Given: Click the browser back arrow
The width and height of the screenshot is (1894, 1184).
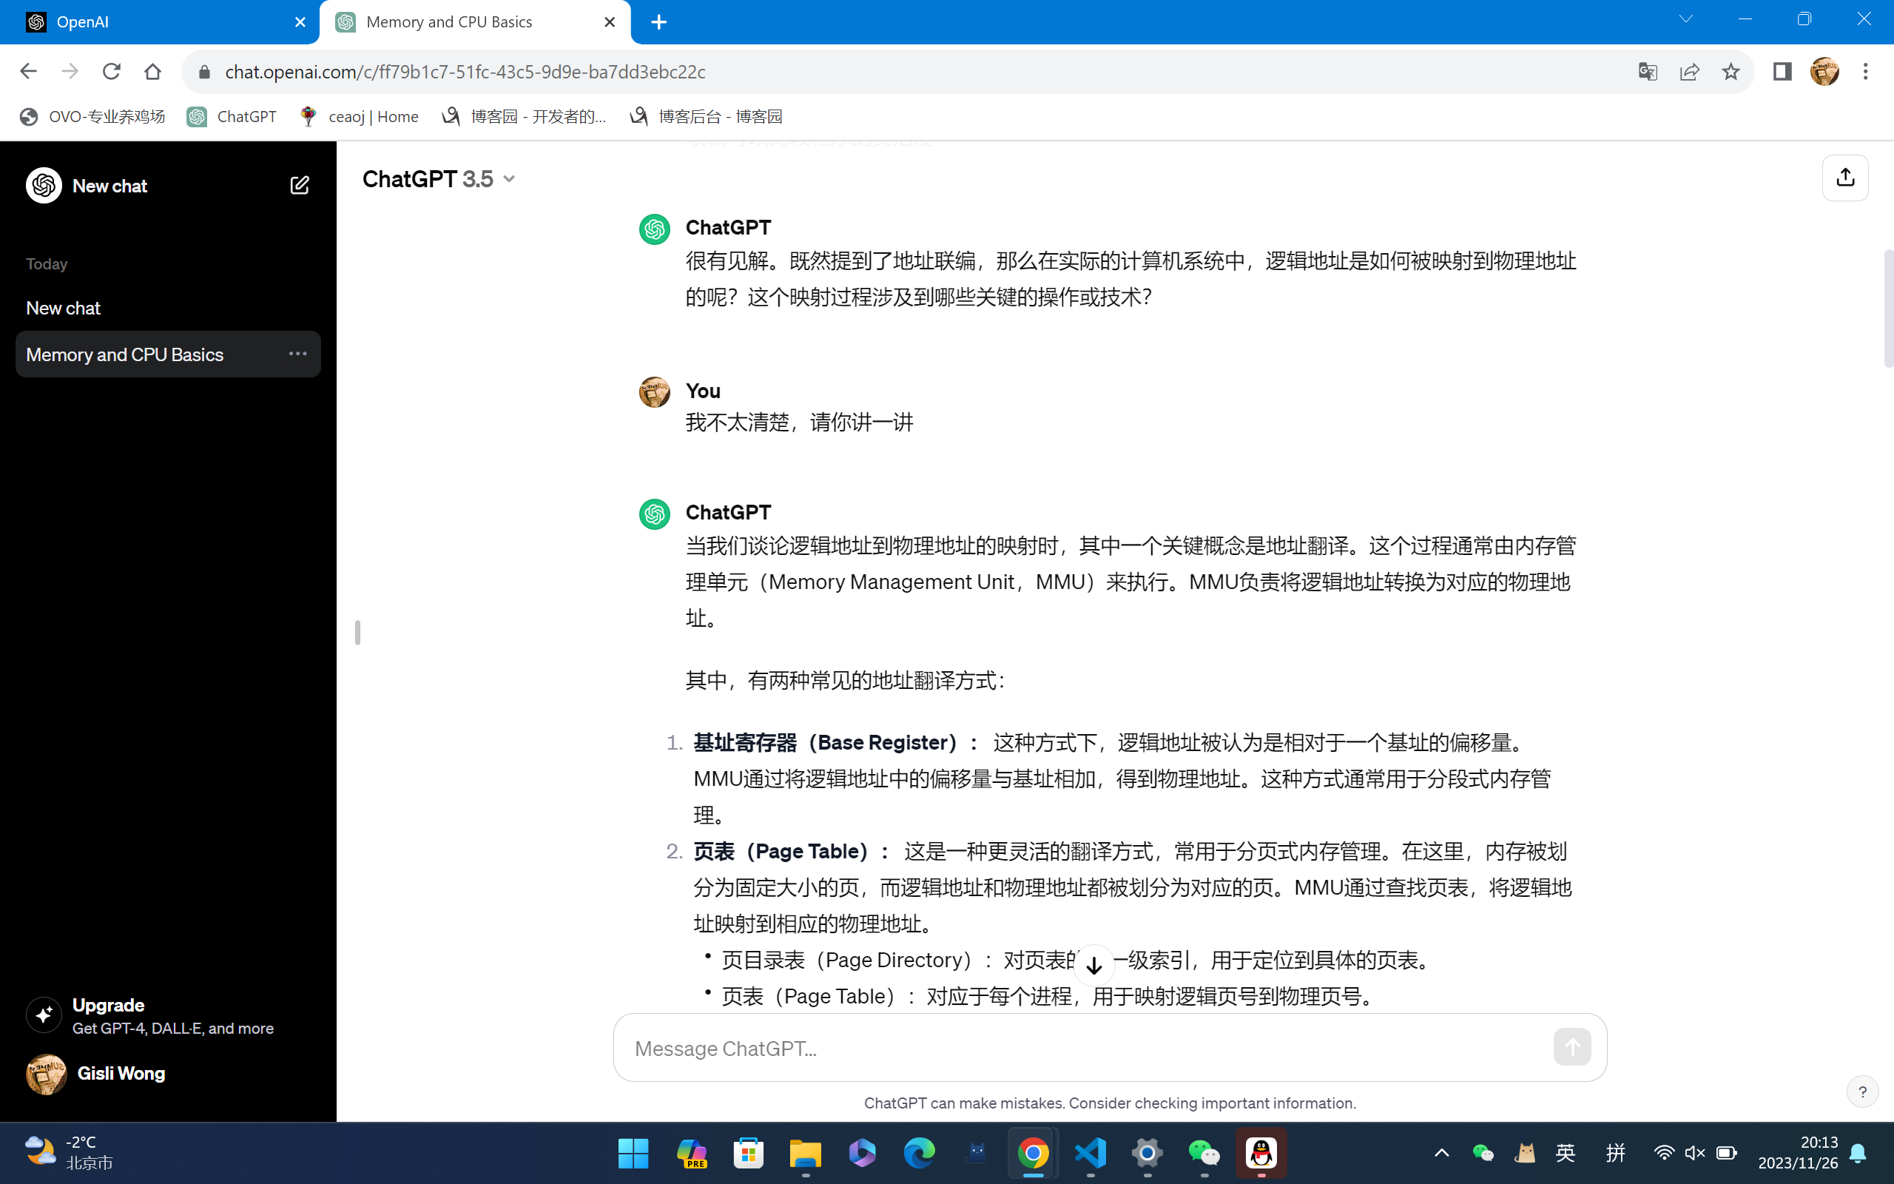Looking at the screenshot, I should 28,71.
